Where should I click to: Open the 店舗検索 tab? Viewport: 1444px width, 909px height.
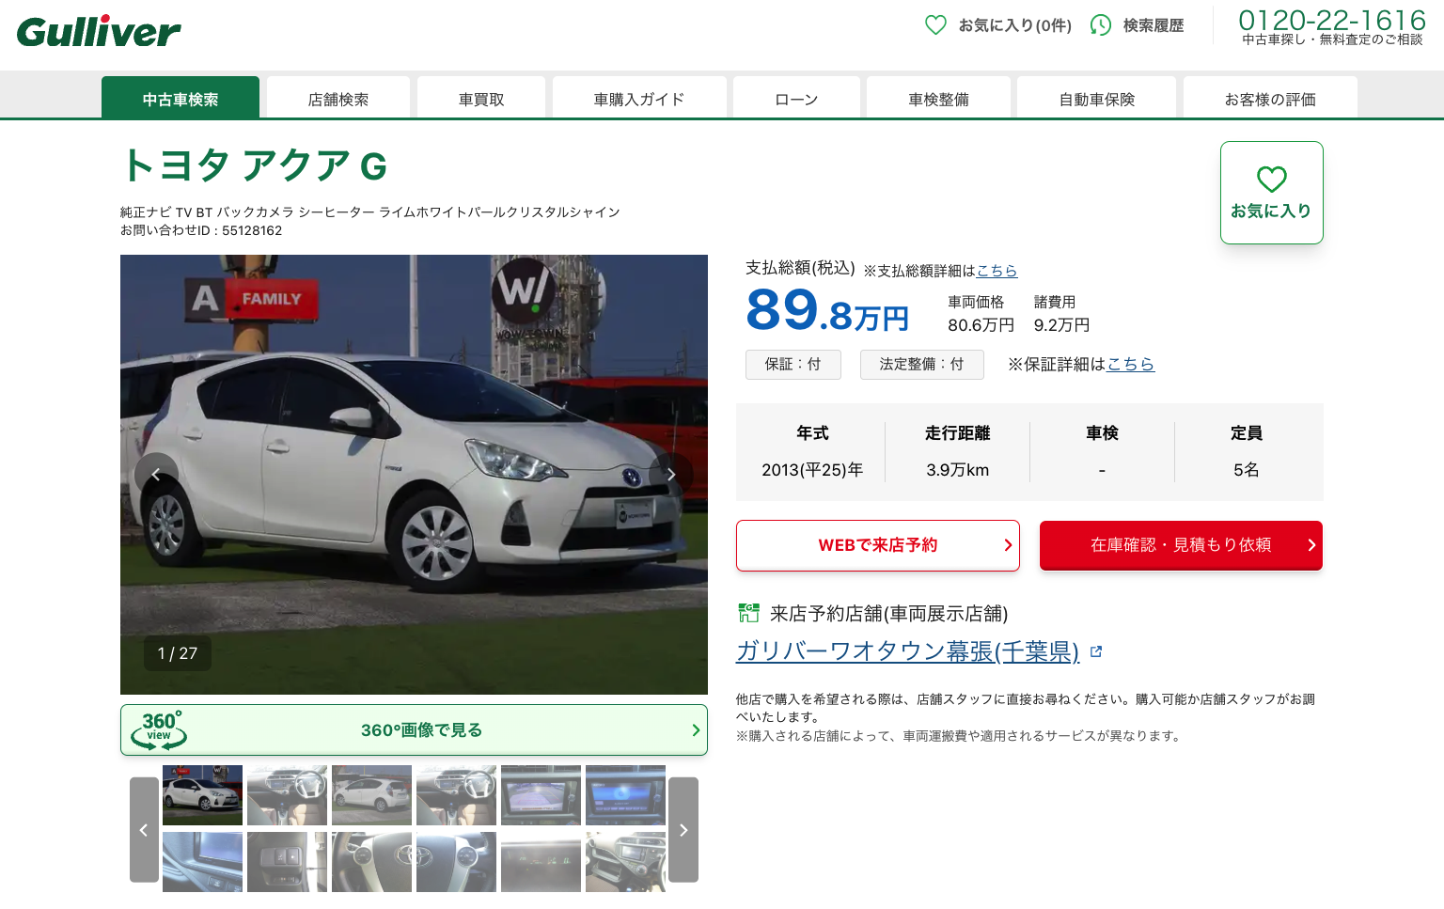click(x=338, y=98)
